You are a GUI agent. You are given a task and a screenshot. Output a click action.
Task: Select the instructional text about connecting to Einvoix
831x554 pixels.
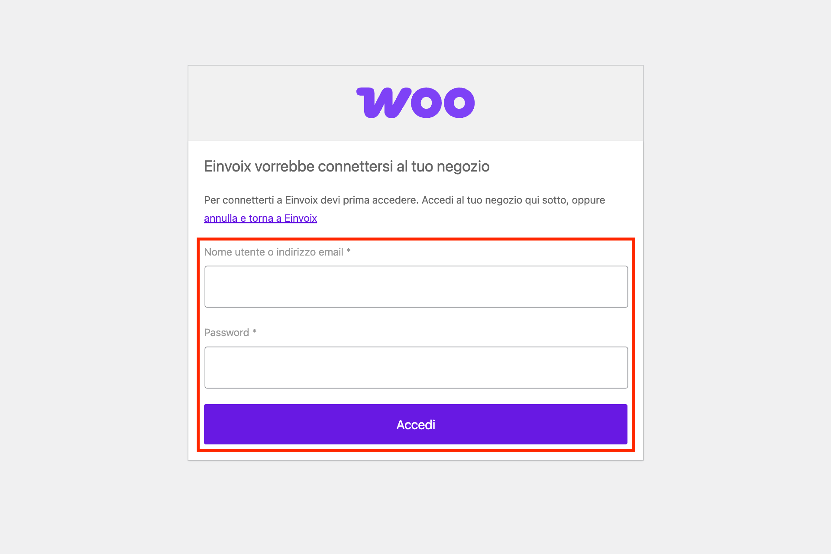pyautogui.click(x=404, y=200)
